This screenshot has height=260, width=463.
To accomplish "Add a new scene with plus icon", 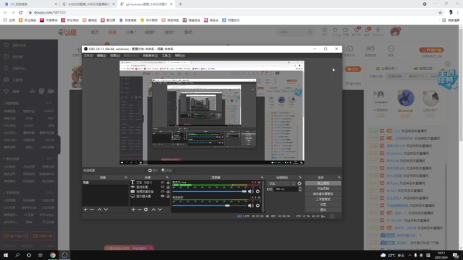I will [85, 210].
